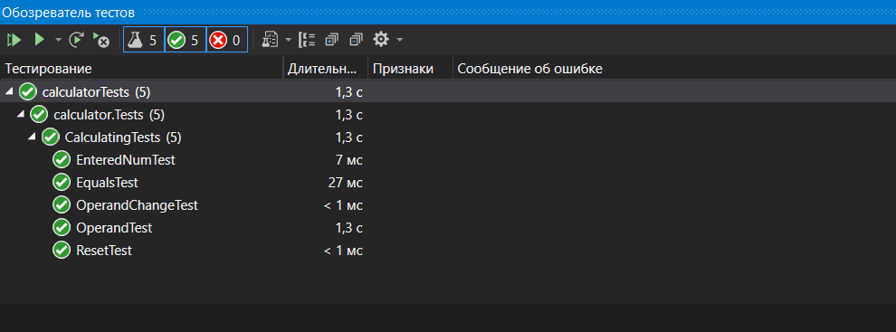Click ResetTest's < 1 мс duration
This screenshot has width=896, height=332.
coord(343,251)
